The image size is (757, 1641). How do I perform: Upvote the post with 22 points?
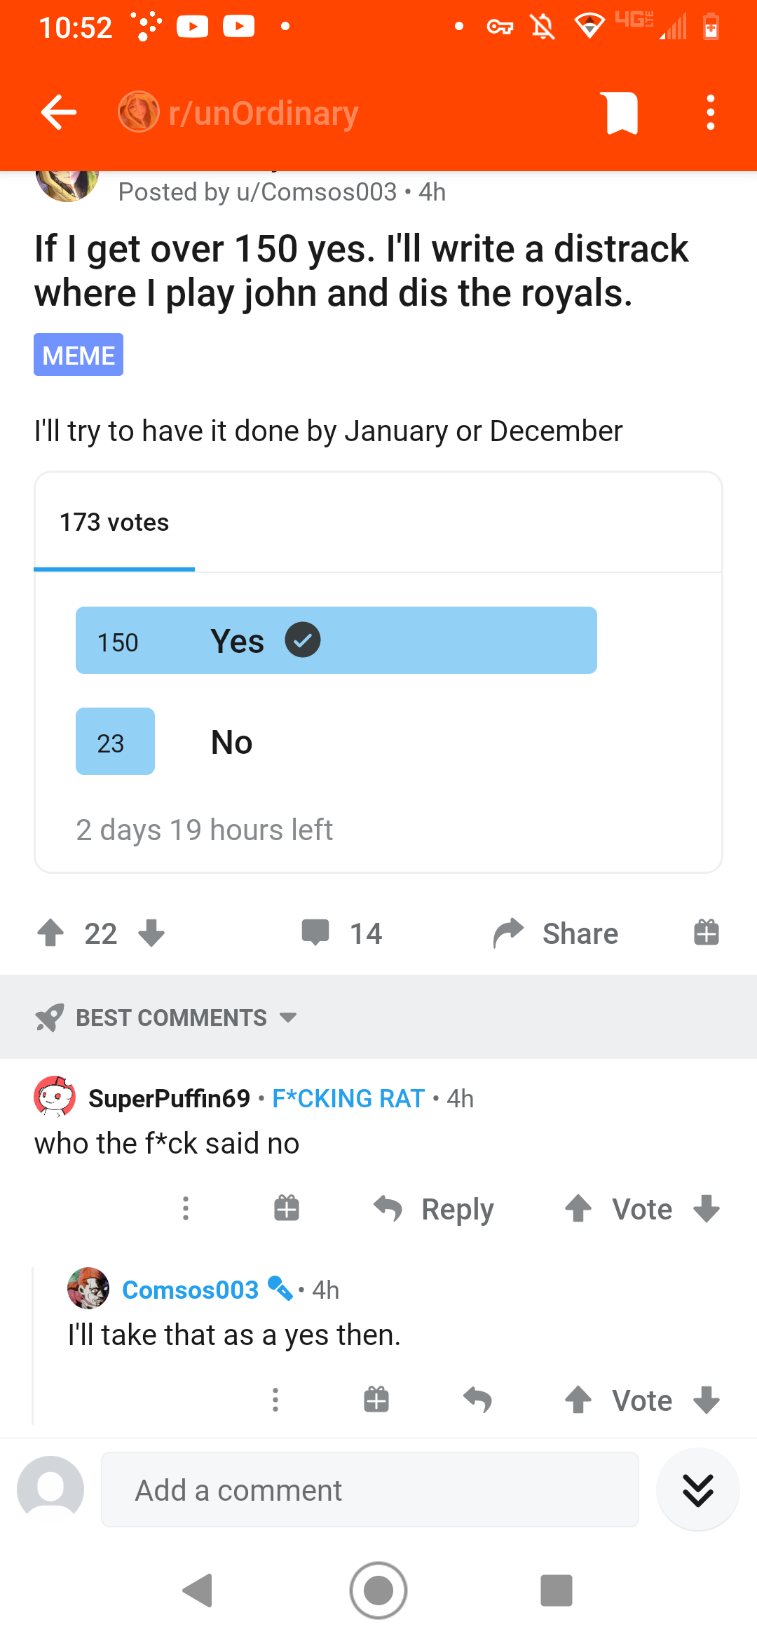click(x=50, y=933)
